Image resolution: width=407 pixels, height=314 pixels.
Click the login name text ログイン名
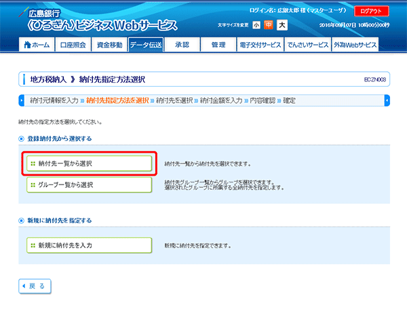pyautogui.click(x=298, y=11)
